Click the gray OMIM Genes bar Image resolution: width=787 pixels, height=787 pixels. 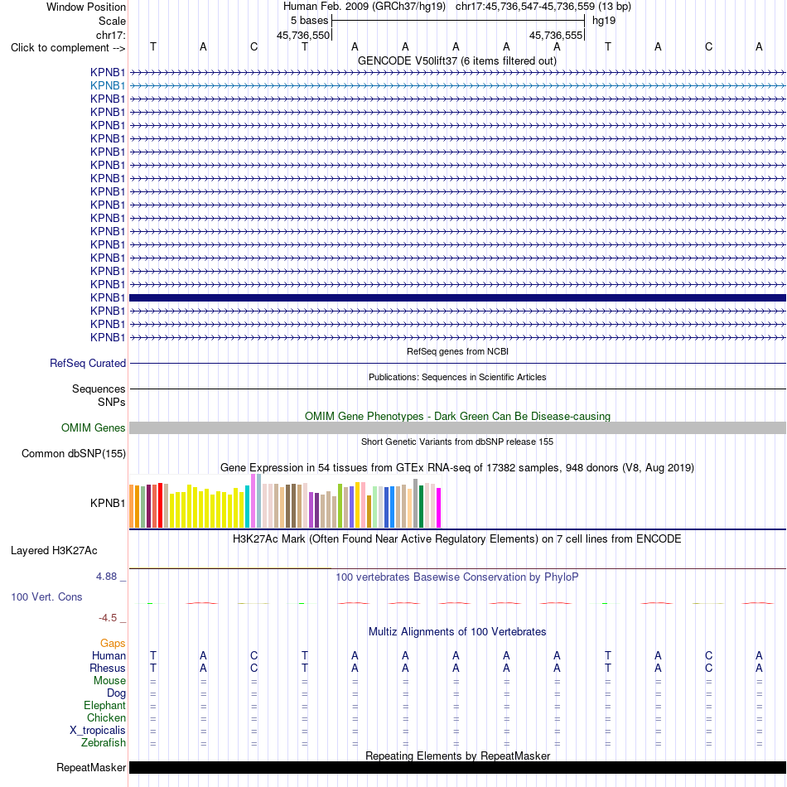458,427
